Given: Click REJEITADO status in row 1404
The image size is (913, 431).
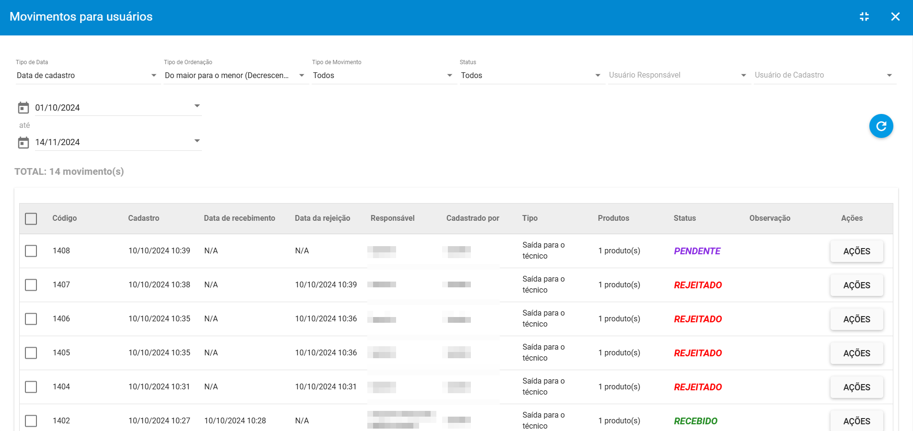Looking at the screenshot, I should [698, 387].
